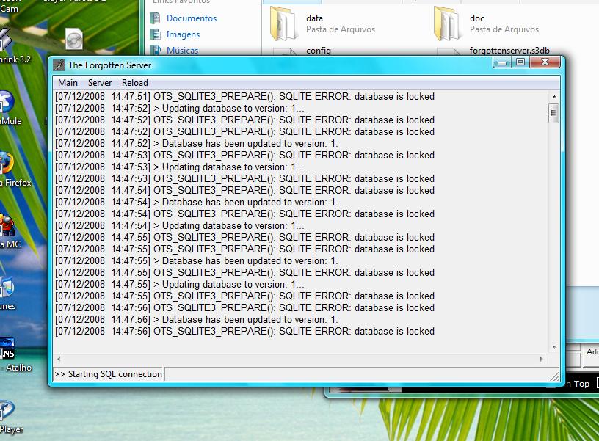Click the log's horizontal scroll left arrow

(59, 359)
